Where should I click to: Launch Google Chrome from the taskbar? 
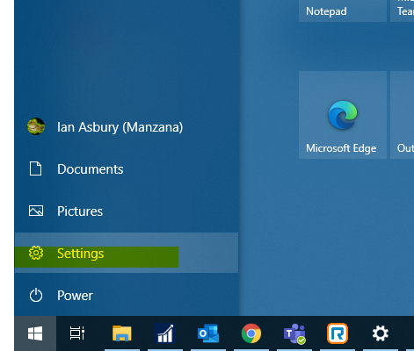tap(251, 333)
